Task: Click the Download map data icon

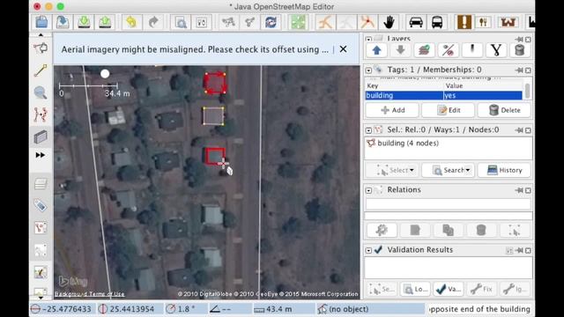Action: (x=84, y=22)
